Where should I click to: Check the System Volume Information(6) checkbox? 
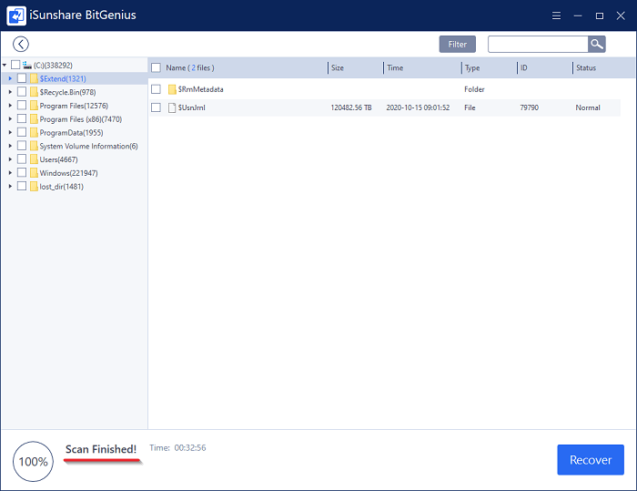22,146
